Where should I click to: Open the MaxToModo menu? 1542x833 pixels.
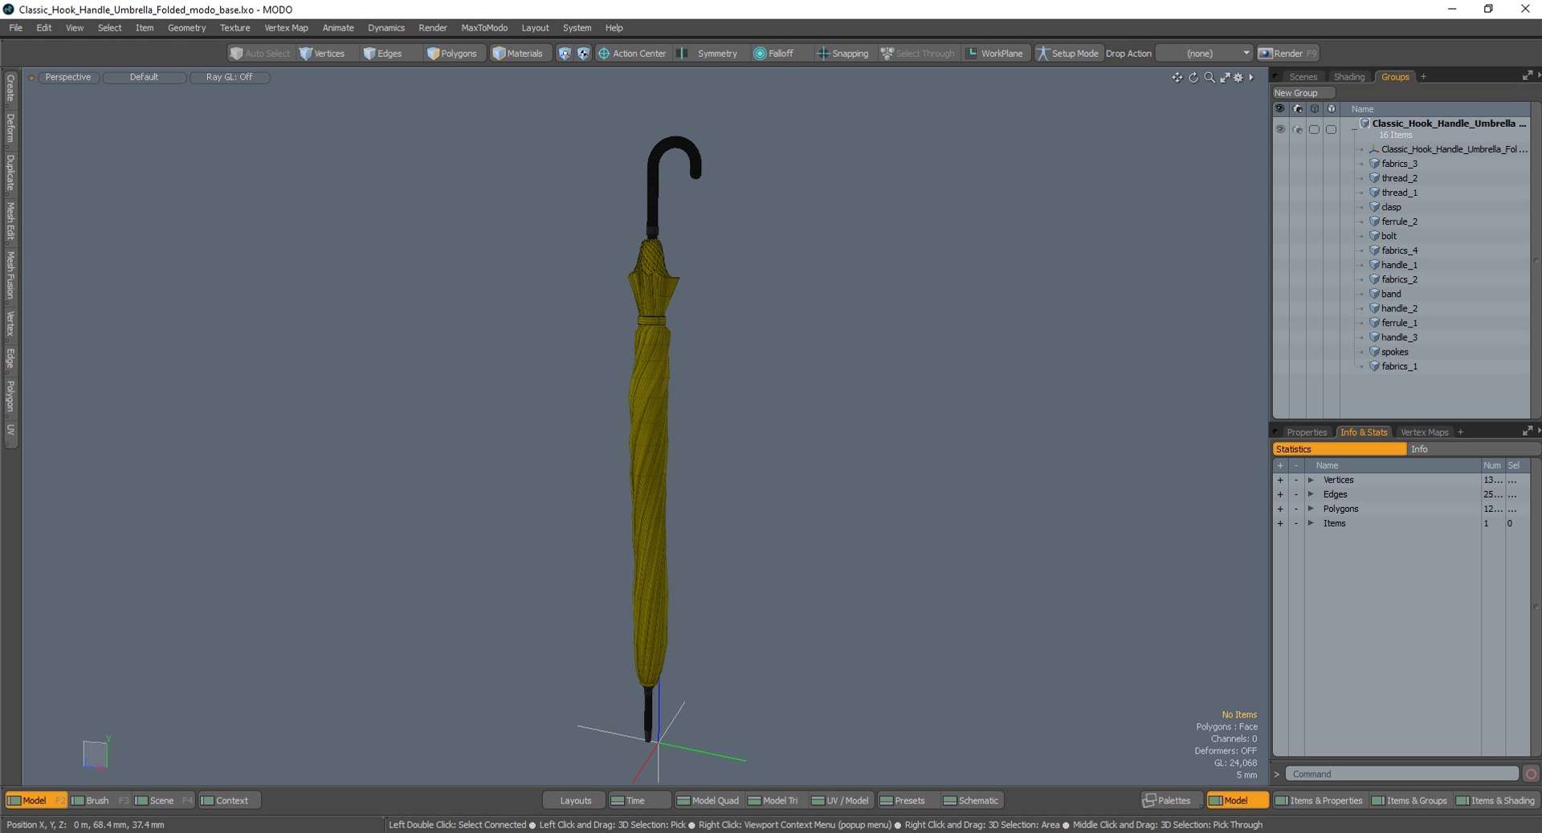[x=484, y=28]
